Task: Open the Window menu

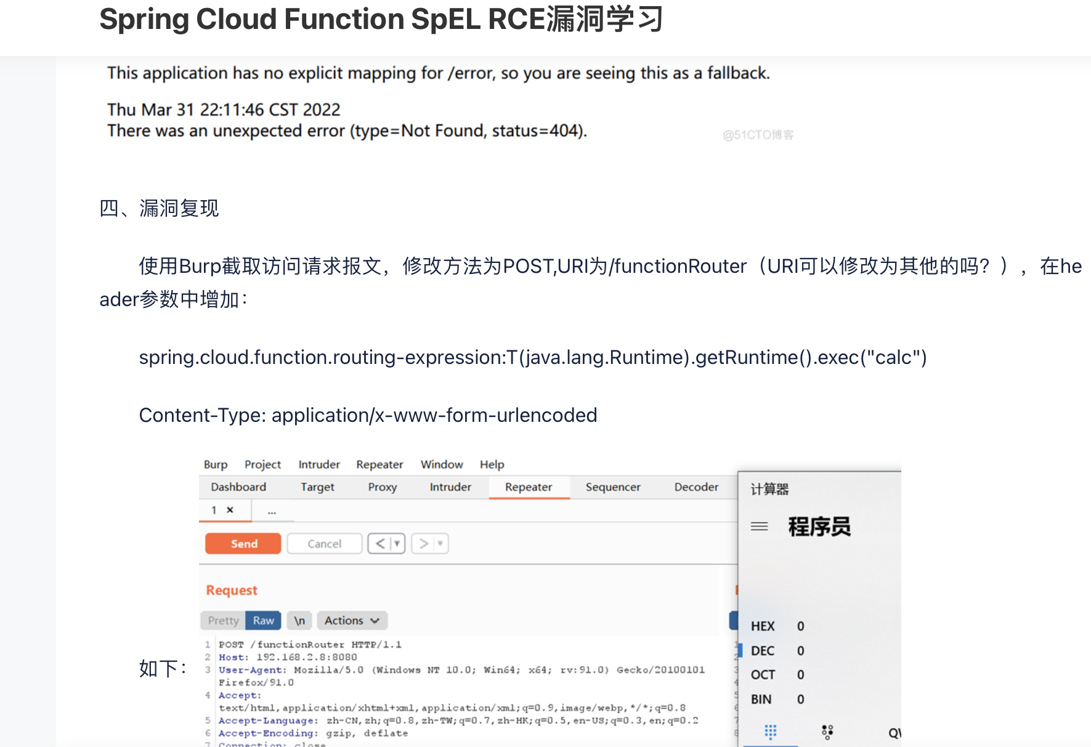Action: click(442, 464)
